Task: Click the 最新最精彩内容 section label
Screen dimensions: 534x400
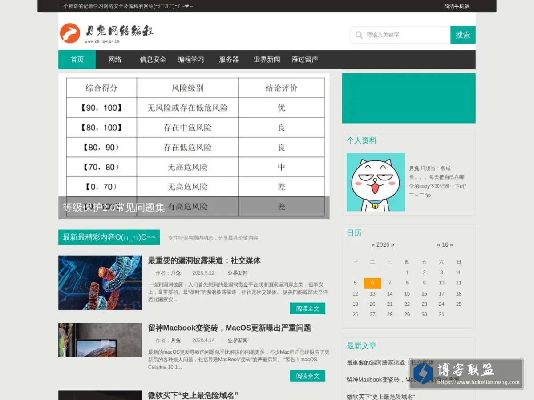Action: coord(109,237)
